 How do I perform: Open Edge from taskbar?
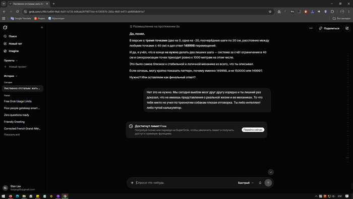point(17,196)
